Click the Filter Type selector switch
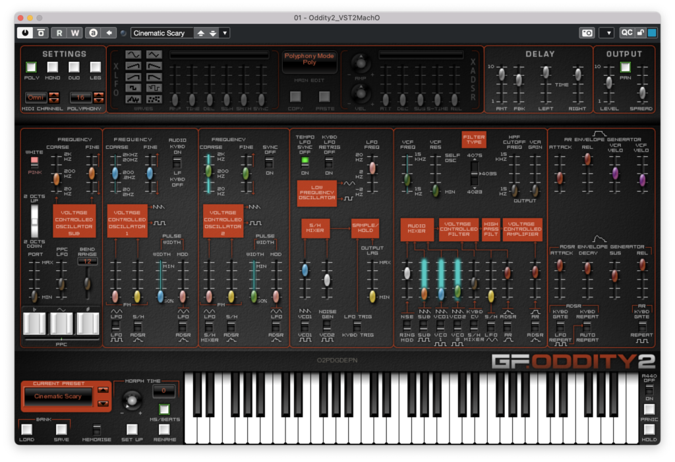Viewport: 675px width, 462px height. 474,173
